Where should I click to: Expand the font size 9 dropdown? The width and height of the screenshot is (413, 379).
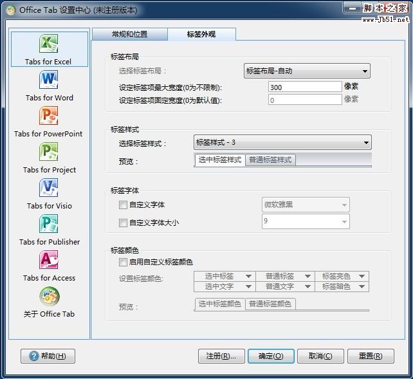[306, 221]
